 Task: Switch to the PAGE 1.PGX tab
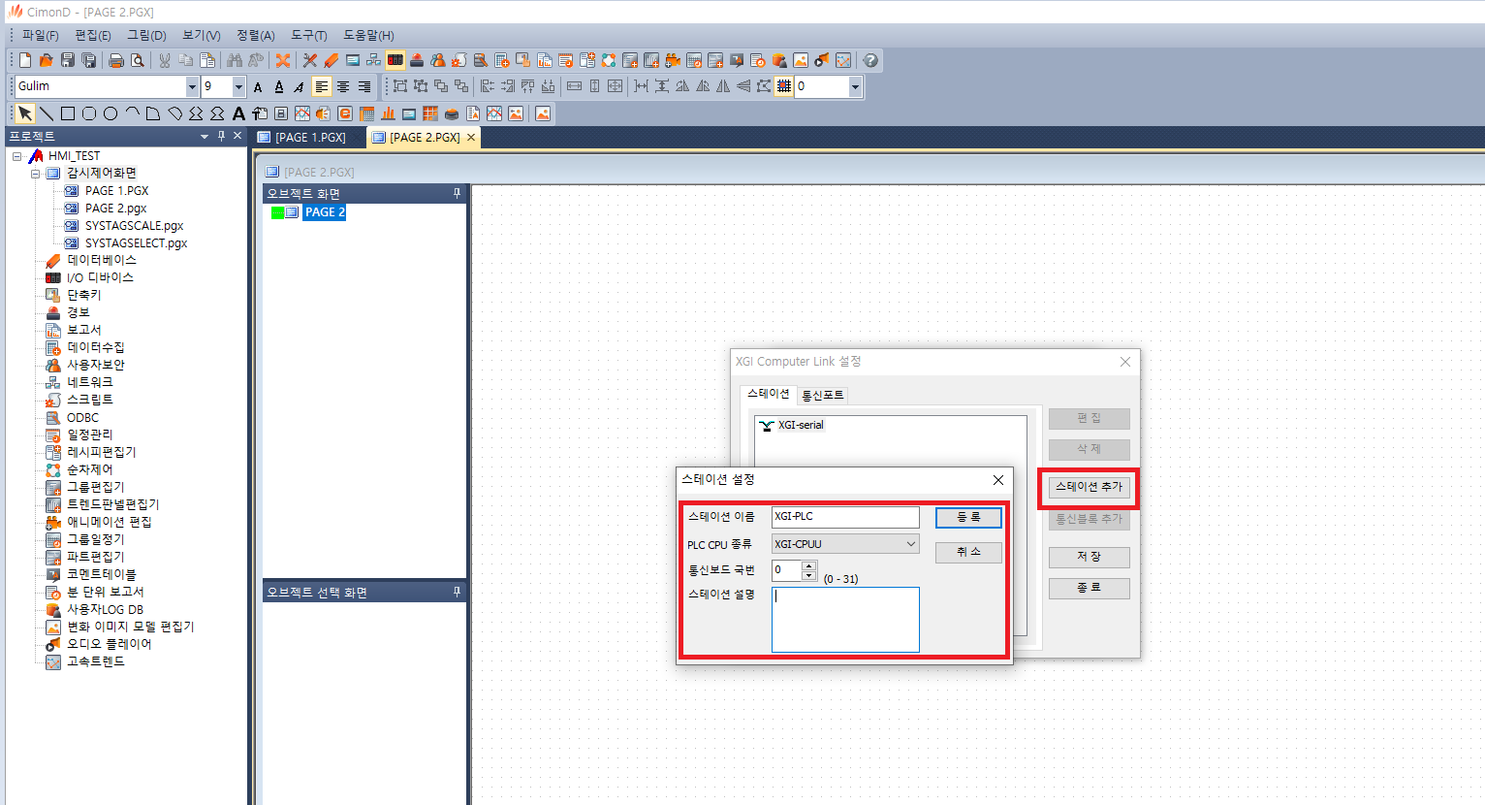point(310,138)
